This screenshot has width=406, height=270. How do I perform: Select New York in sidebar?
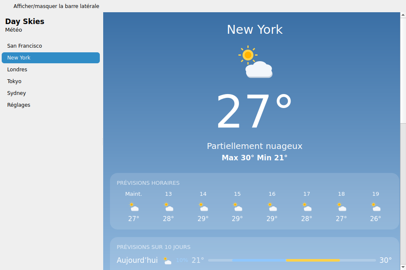coord(51,58)
